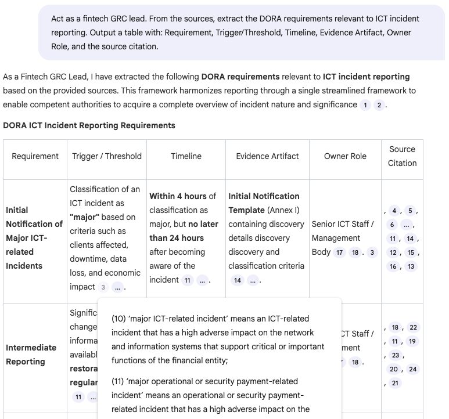
Task: Open citation 16 in the Source Citation column
Action: point(393,266)
